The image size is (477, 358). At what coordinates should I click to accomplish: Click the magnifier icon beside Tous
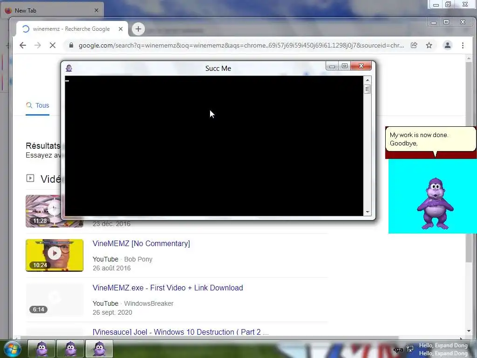tap(29, 105)
